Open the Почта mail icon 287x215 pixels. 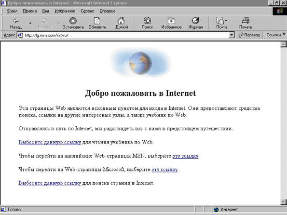pos(220,21)
